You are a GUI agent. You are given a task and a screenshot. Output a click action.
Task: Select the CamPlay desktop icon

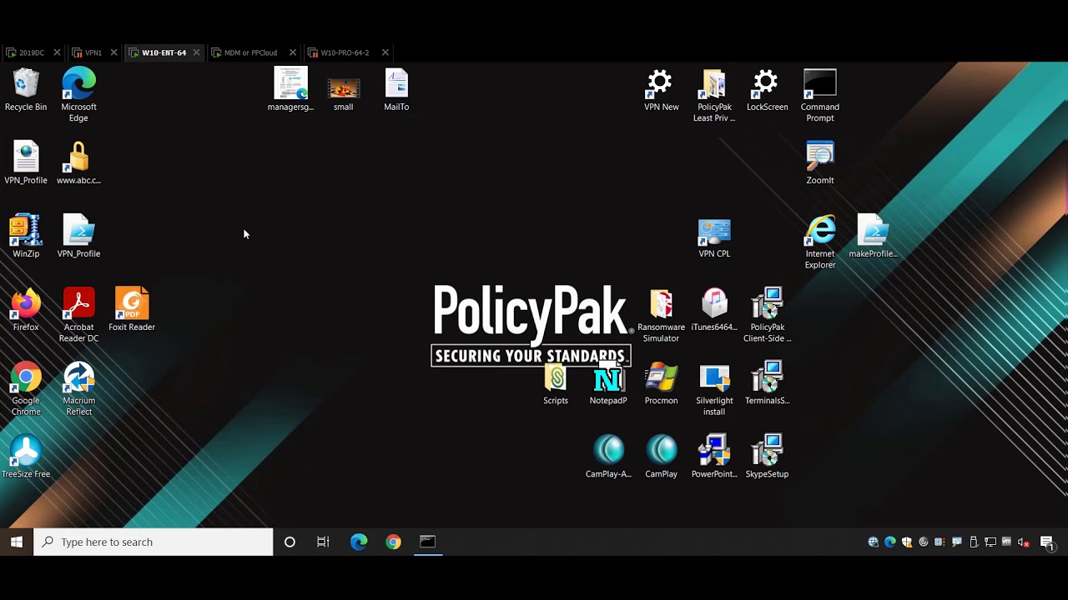point(661,457)
